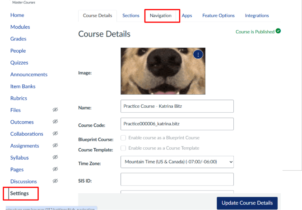Open Modules in the course menu
The width and height of the screenshot is (302, 210).
pyautogui.click(x=20, y=27)
